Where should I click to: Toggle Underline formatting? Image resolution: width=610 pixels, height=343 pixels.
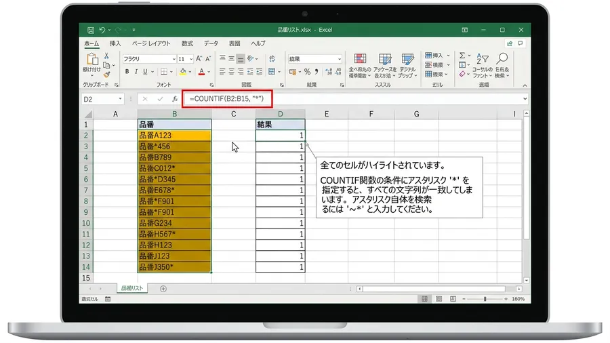(145, 72)
